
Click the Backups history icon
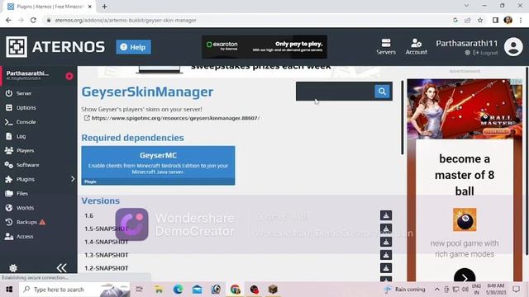point(9,222)
